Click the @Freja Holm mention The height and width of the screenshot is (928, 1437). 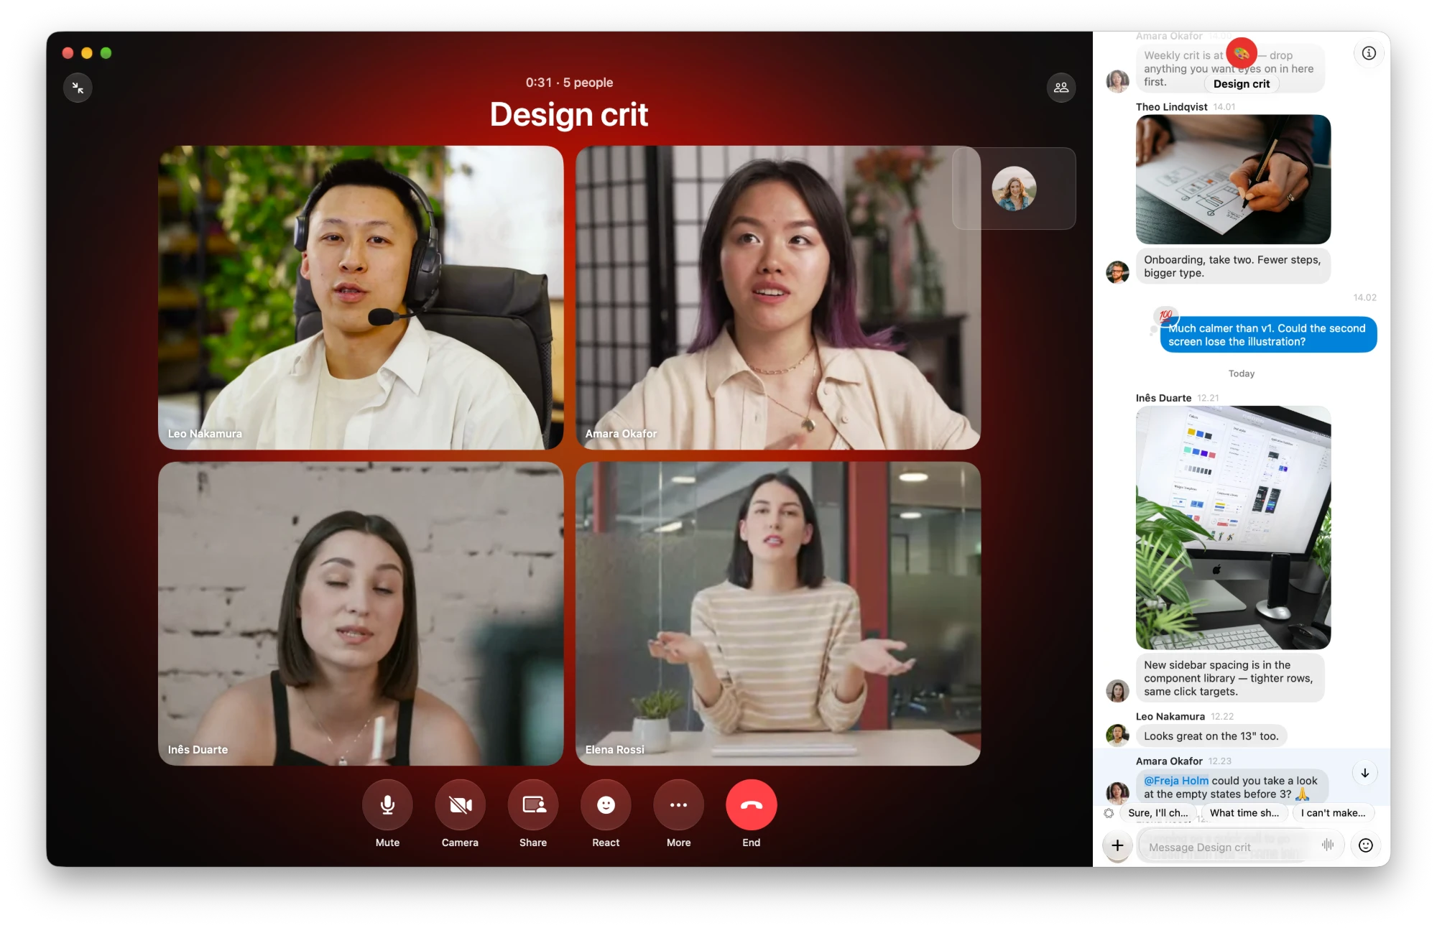pos(1175,781)
